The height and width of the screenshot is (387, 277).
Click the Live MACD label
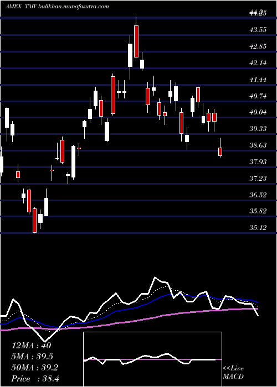[x=233, y=373]
